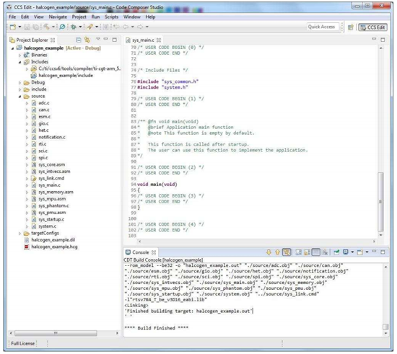Switch to CCS Edit perspective button
The width and height of the screenshot is (397, 354).
(372, 27)
